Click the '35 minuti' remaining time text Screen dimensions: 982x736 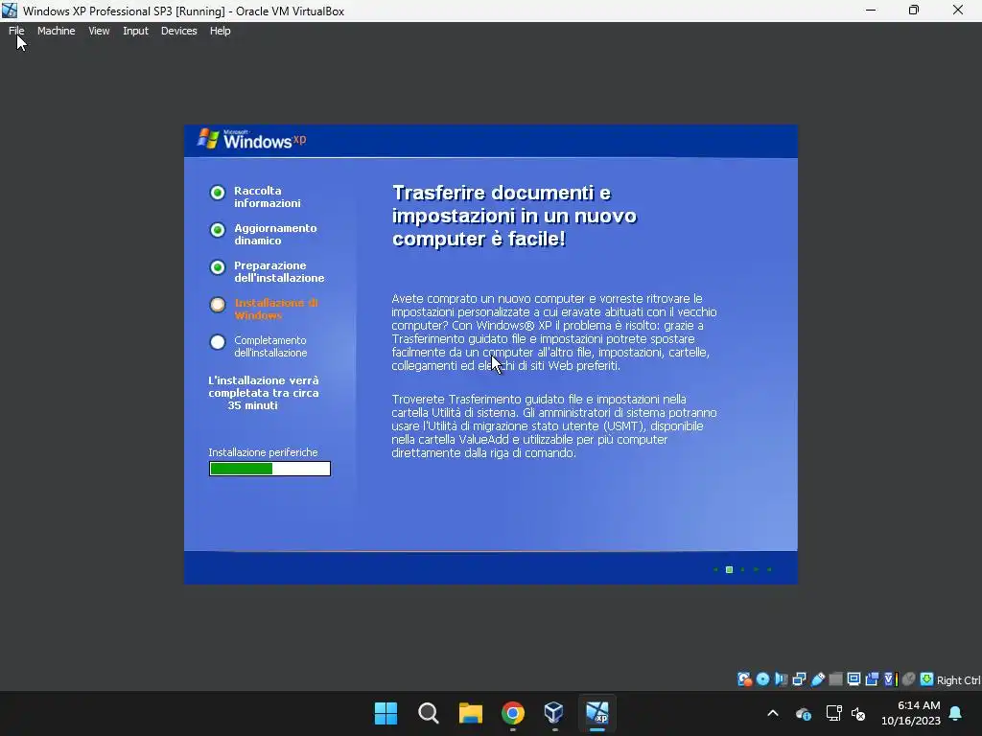point(252,405)
